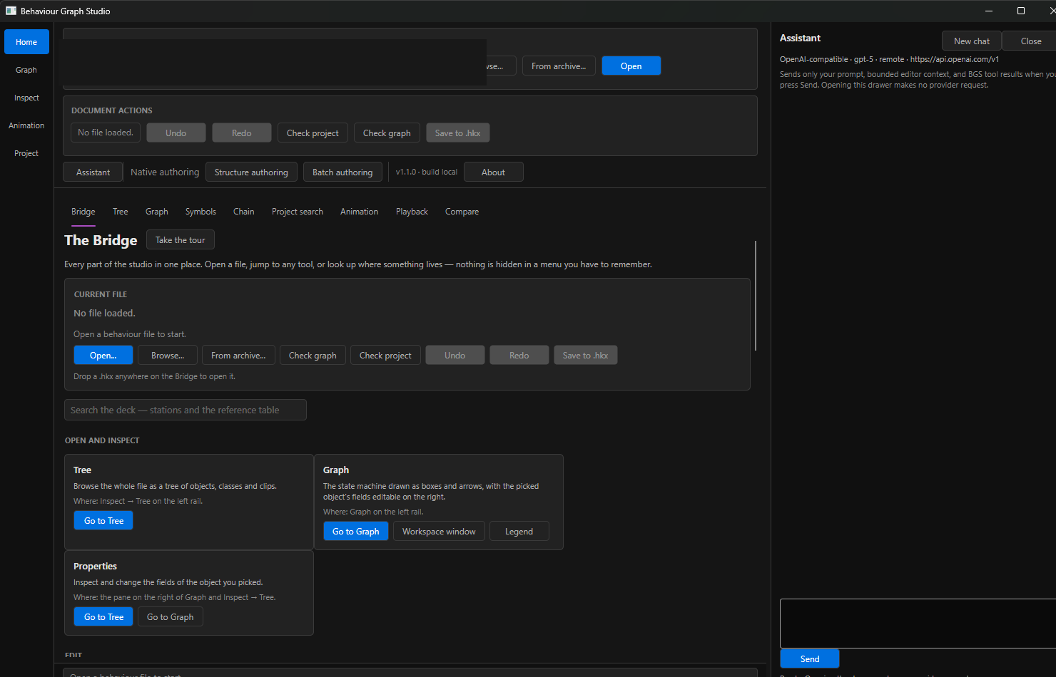Open Structure authoring
Screen dimensions: 1056x677
coord(251,172)
